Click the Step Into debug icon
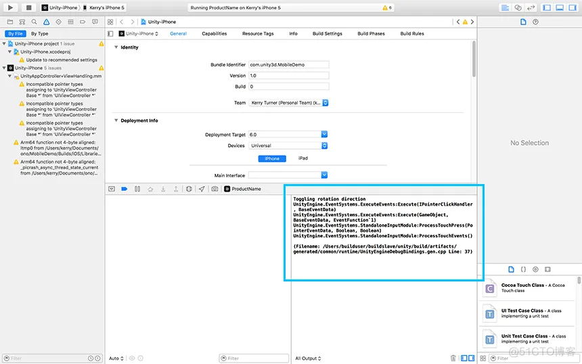Screen dimensions: 582x364 pos(163,189)
